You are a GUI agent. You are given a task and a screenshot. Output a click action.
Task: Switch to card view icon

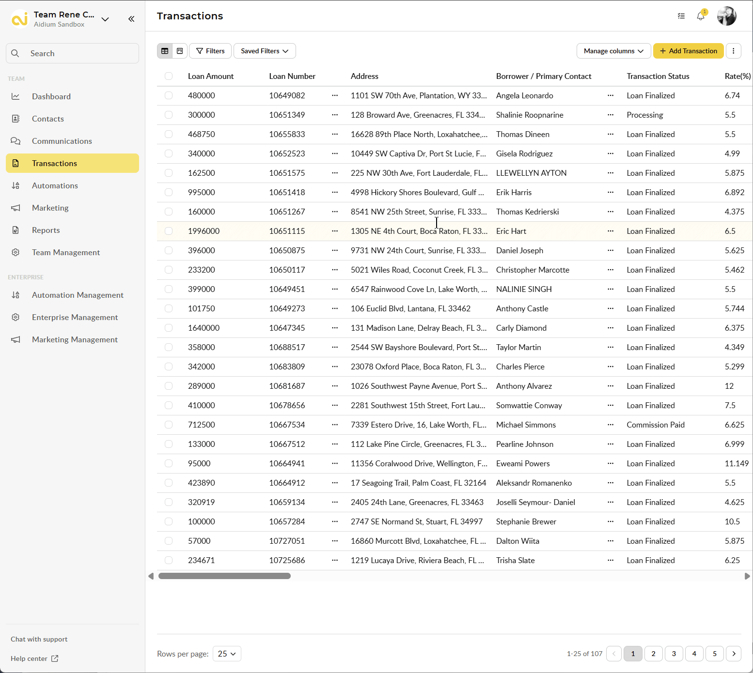180,51
